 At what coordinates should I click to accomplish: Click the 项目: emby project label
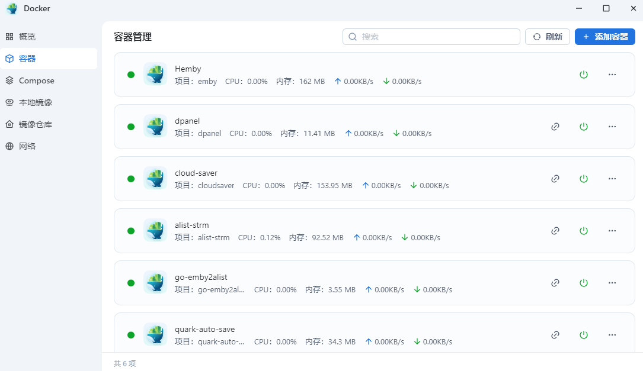coord(196,82)
